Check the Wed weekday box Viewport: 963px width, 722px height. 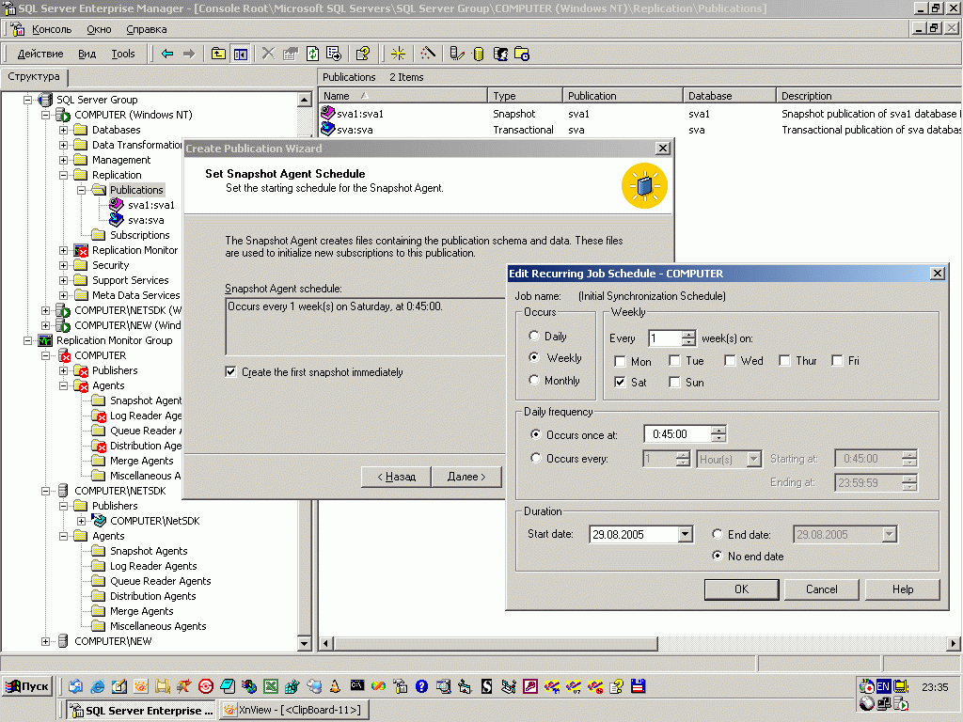[x=730, y=360]
